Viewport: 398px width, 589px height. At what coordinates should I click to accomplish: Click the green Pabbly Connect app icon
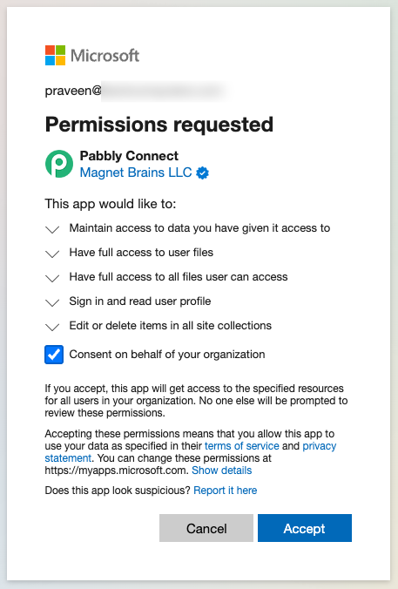point(59,164)
